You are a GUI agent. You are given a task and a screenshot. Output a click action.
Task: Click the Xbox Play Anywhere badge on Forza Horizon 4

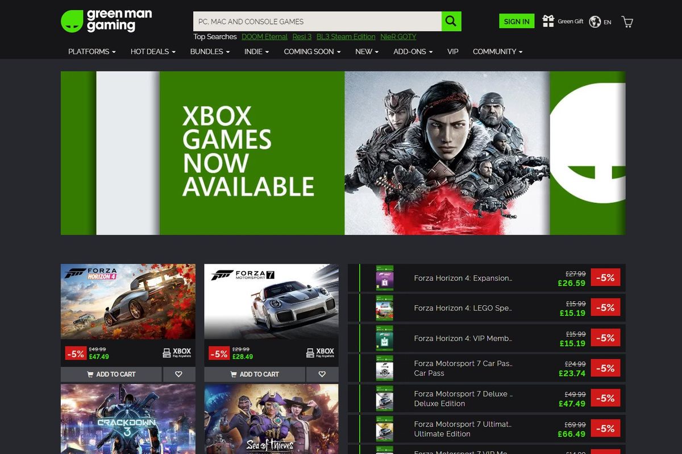(x=176, y=352)
